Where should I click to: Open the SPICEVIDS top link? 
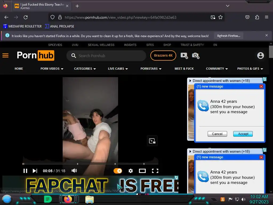tap(55, 45)
